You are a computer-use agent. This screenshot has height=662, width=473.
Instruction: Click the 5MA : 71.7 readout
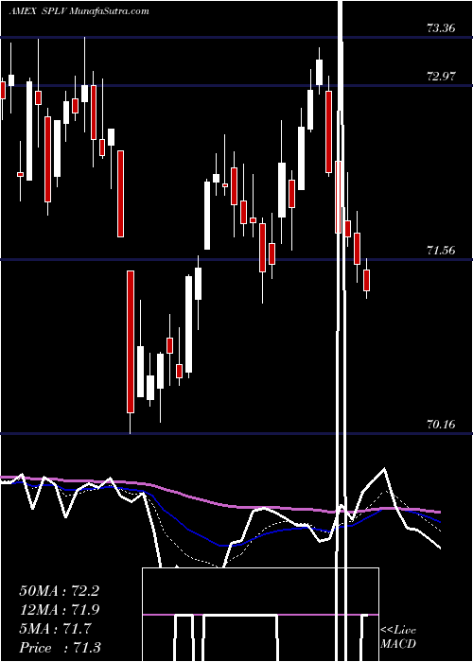pos(55,629)
